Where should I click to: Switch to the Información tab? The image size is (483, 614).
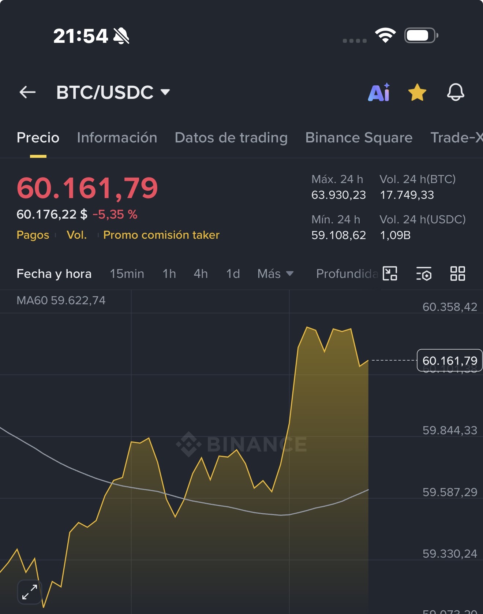pos(117,138)
